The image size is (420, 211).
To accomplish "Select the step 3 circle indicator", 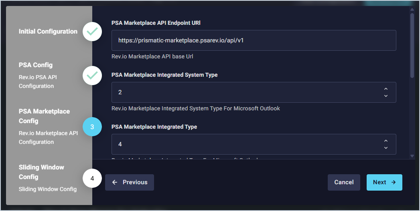I will (92, 127).
